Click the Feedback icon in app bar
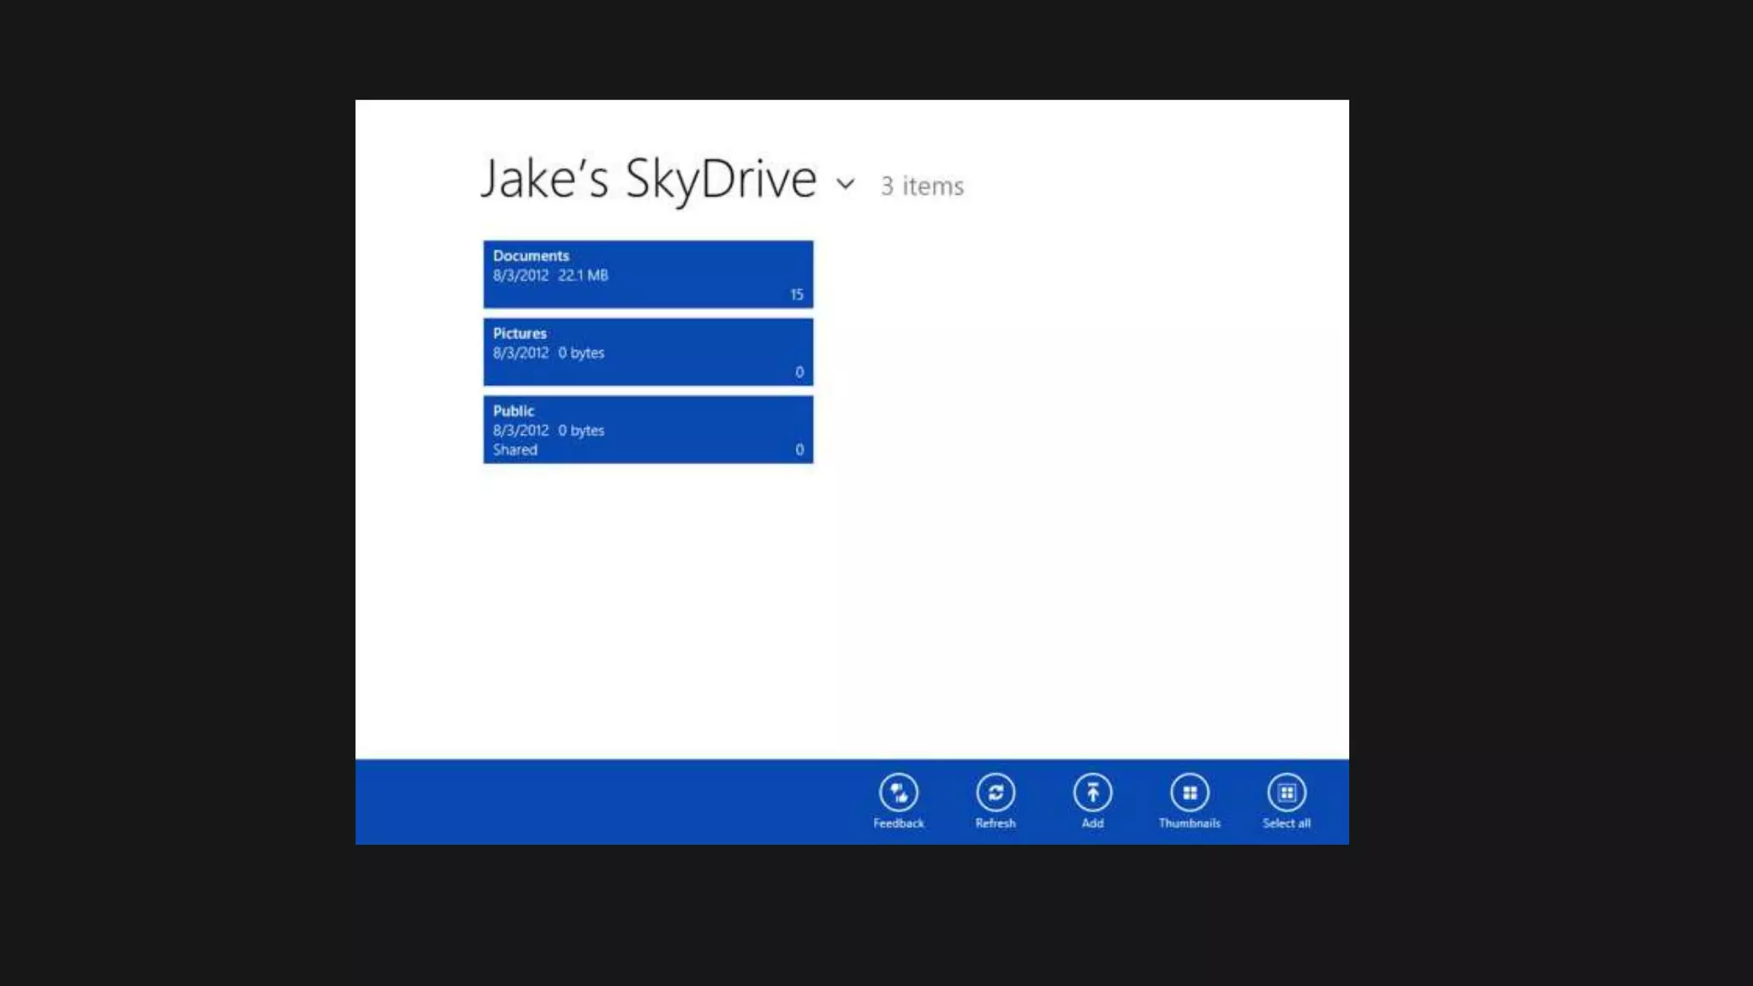The height and width of the screenshot is (986, 1753). 898,793
